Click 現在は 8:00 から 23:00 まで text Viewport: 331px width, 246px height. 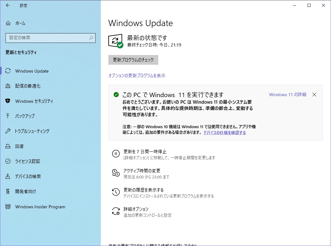tap(146, 177)
